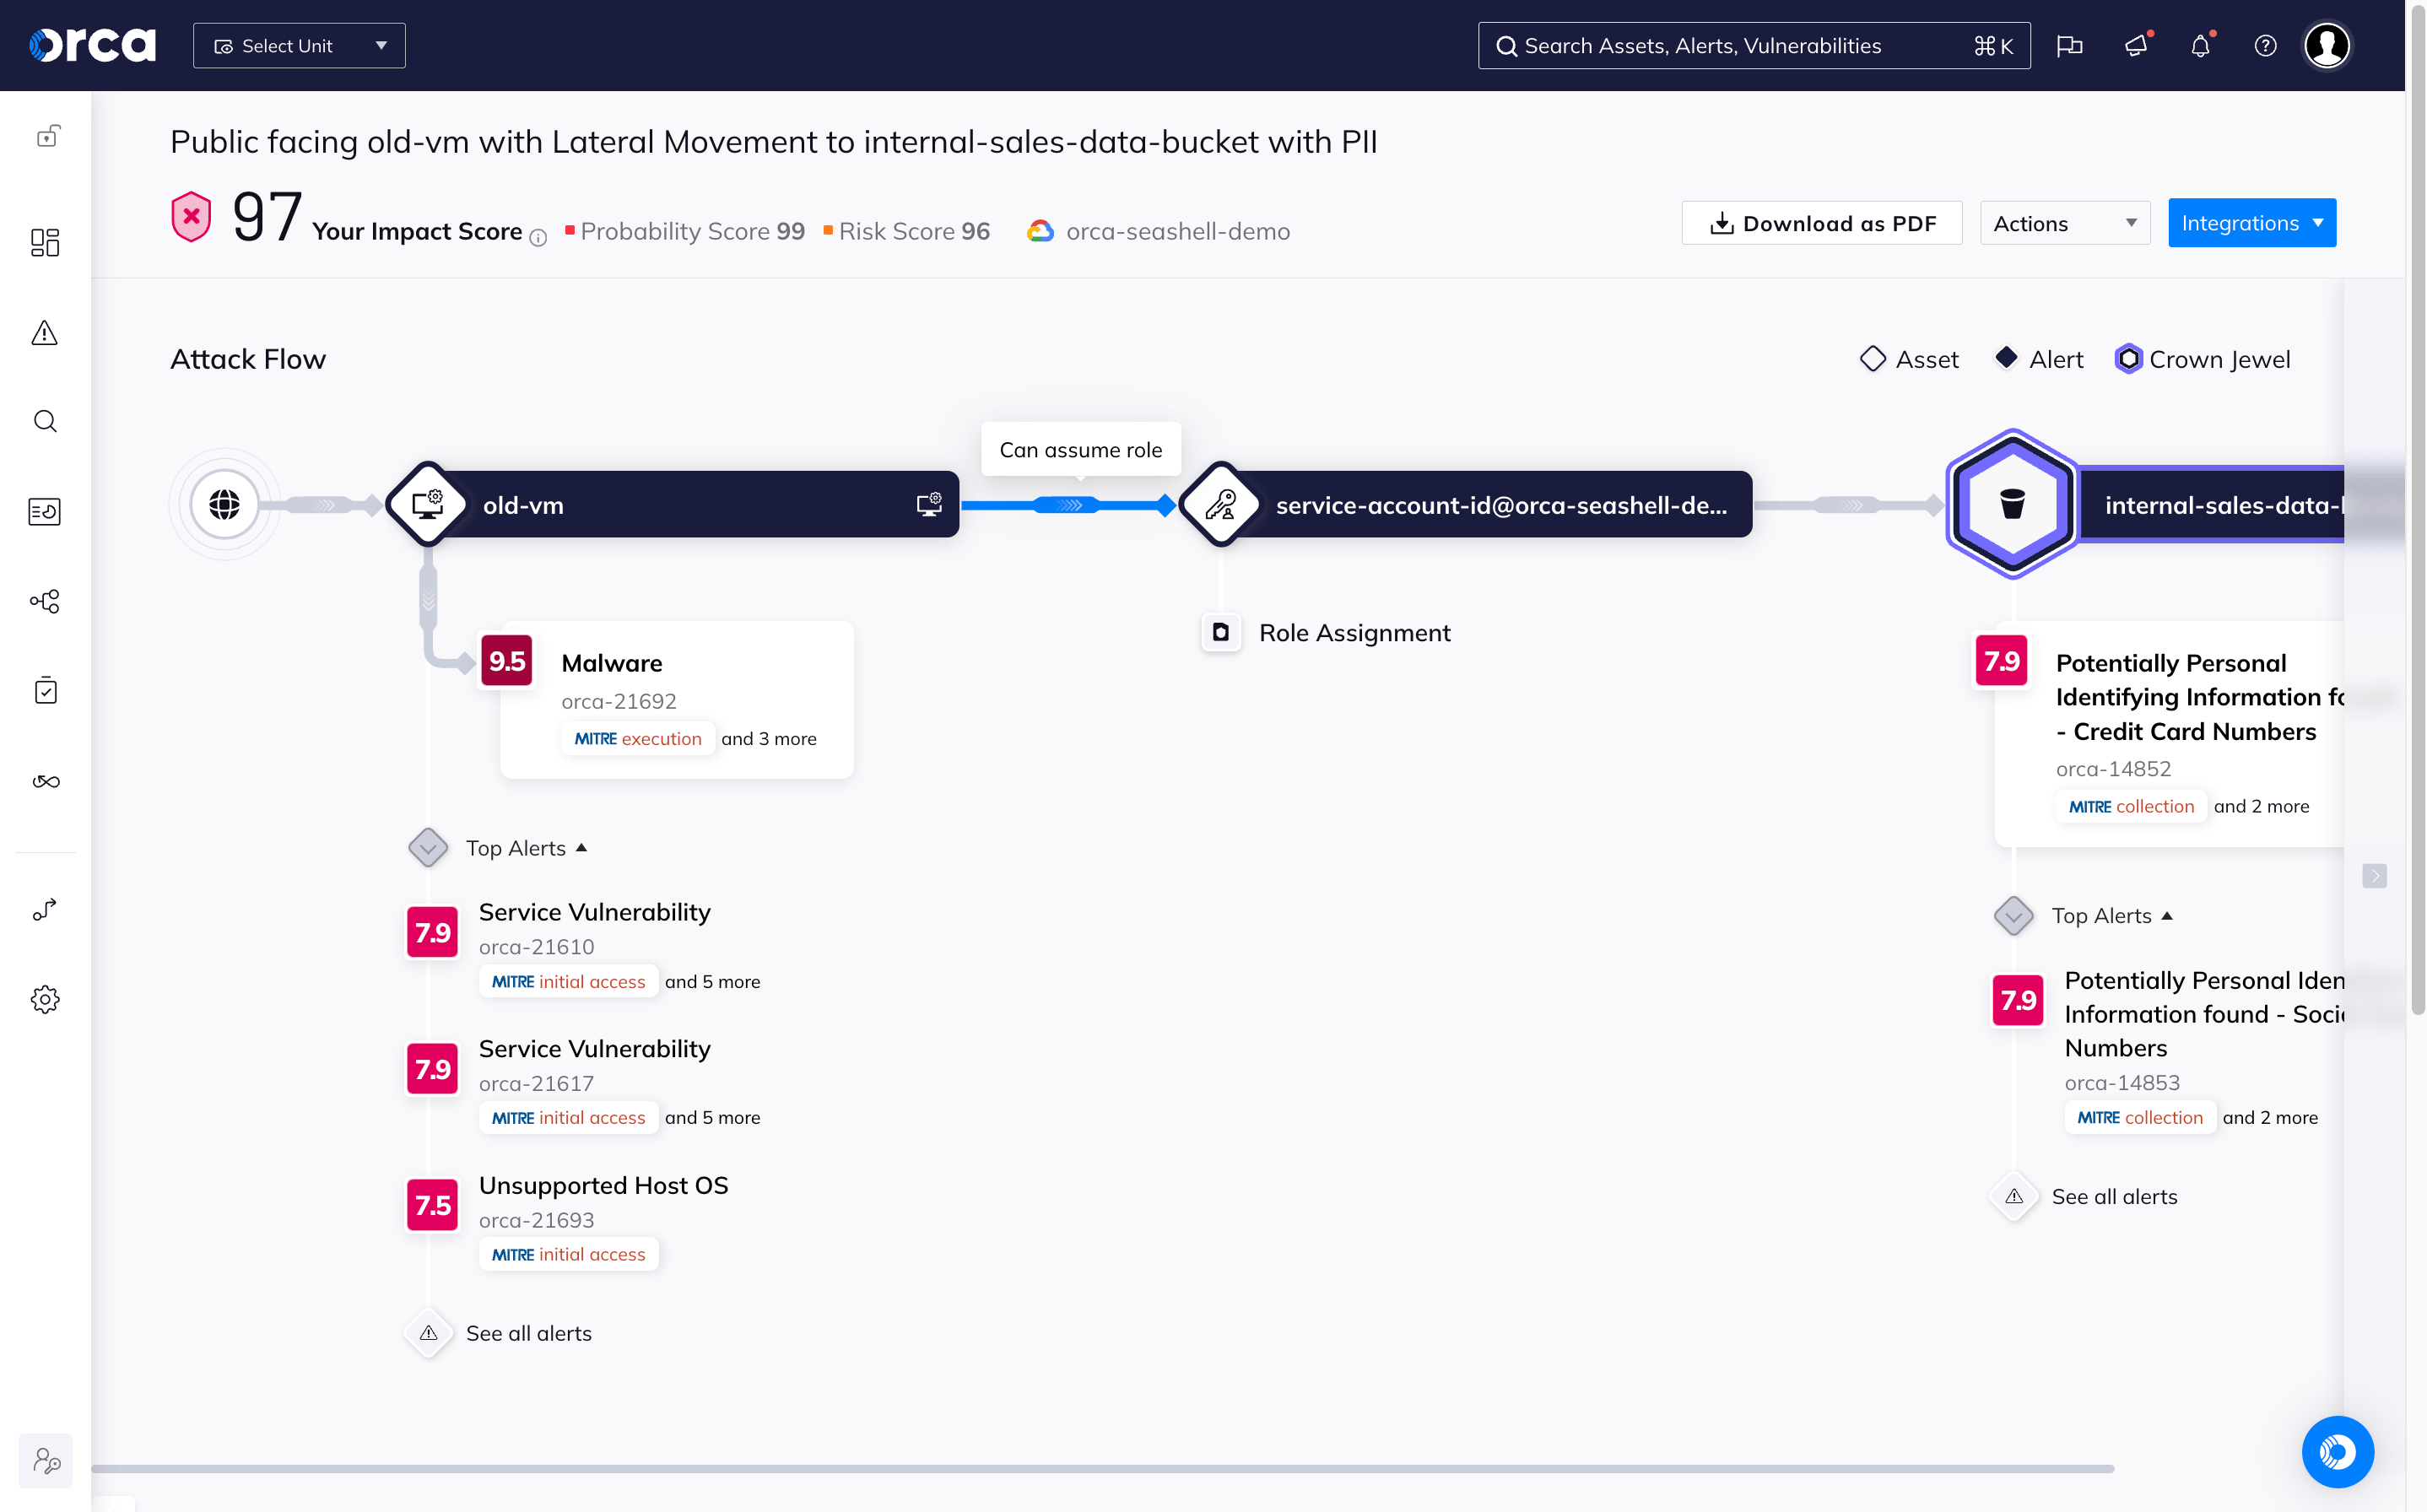Click the Download as PDF button
Image resolution: width=2427 pixels, height=1512 pixels.
pos(1821,222)
